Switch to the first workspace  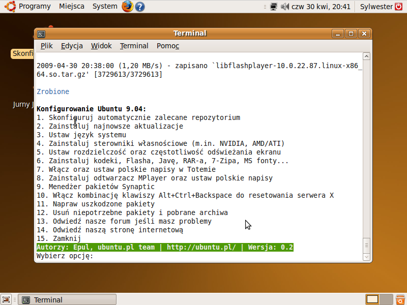point(372,299)
